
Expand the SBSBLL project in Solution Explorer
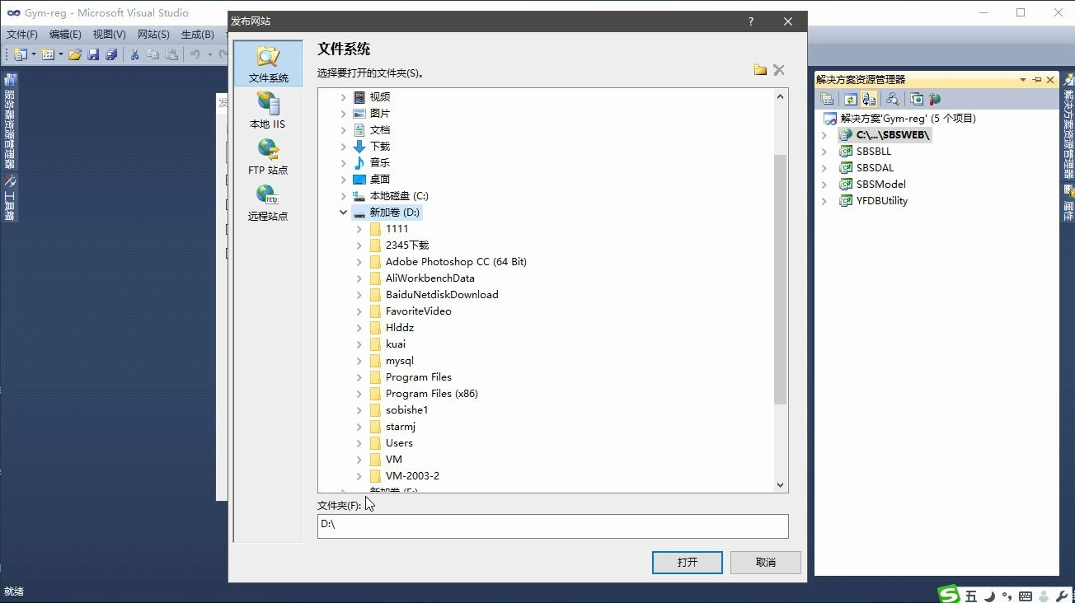click(x=824, y=152)
